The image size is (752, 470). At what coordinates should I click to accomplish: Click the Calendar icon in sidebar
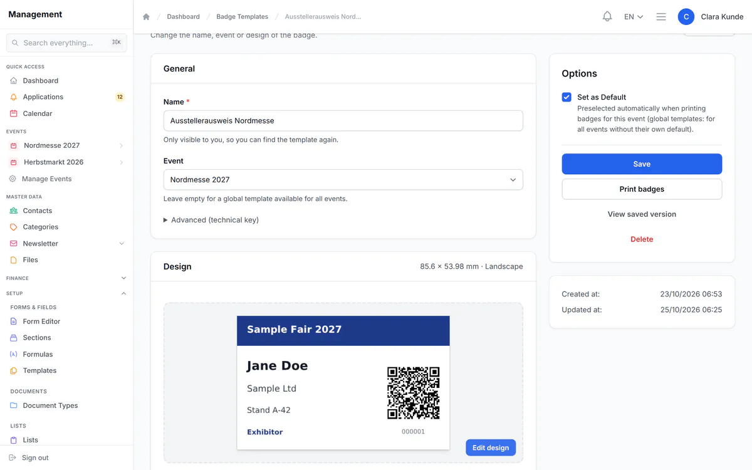coord(14,113)
